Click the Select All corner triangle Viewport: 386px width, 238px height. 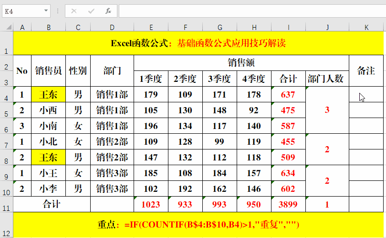[9, 27]
